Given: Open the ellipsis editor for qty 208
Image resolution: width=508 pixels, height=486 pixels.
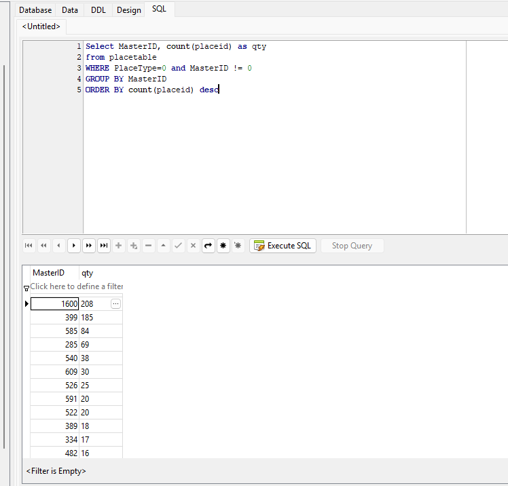Looking at the screenshot, I should click(x=115, y=303).
